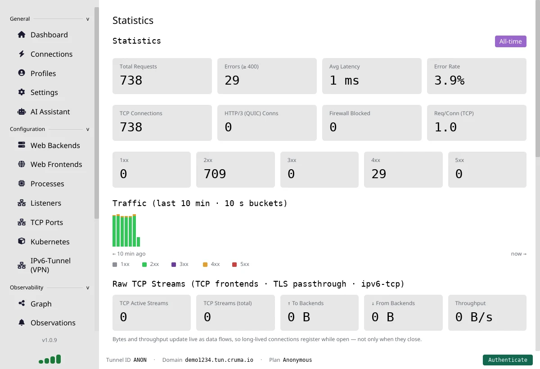Screen dimensions: 540x369
Task: Click the TCP Connections card
Action: pos(162,123)
